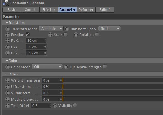Click the U Transform slider track

coord(113,87)
